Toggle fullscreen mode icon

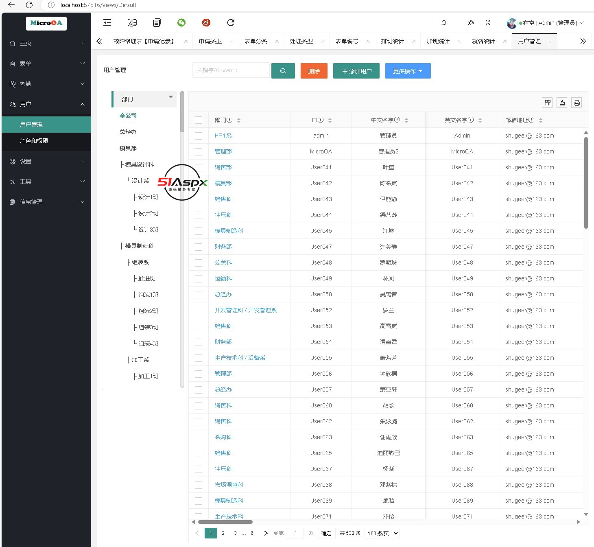488,23
